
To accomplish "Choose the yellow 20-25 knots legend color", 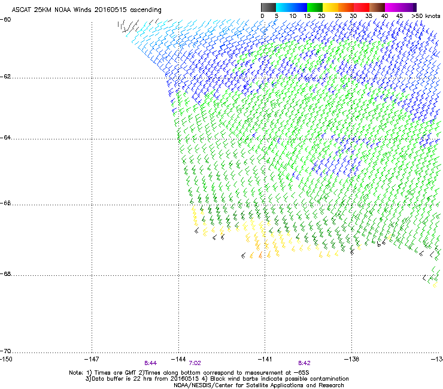I will (330, 7).
